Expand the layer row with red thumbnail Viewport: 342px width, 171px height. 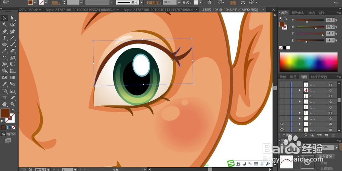(300, 90)
